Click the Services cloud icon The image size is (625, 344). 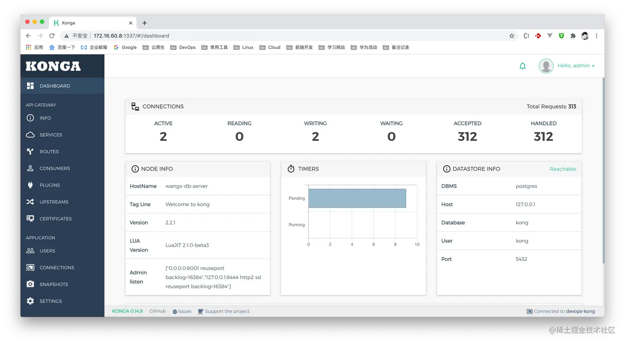click(30, 135)
